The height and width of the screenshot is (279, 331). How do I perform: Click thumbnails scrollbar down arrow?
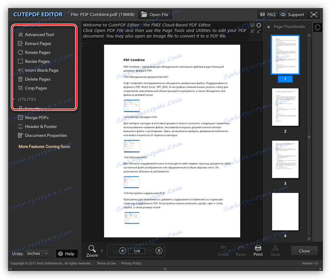pyautogui.click(x=309, y=239)
